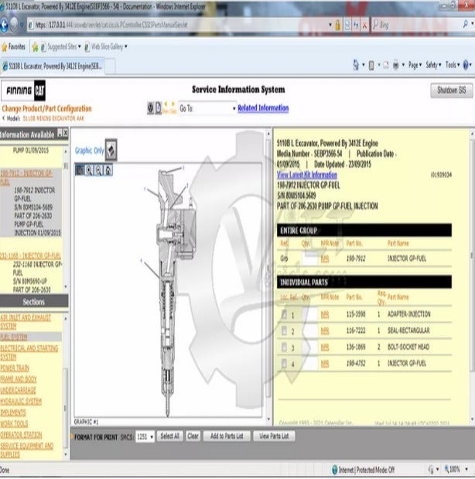The width and height of the screenshot is (475, 479).
Task: Open the Page menu
Action: tap(415, 65)
